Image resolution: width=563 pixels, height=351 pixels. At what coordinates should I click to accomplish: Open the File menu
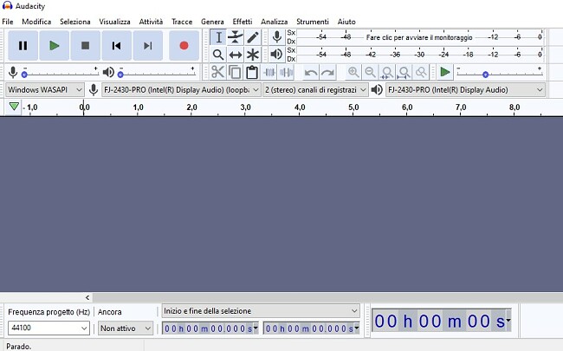pyautogui.click(x=8, y=22)
